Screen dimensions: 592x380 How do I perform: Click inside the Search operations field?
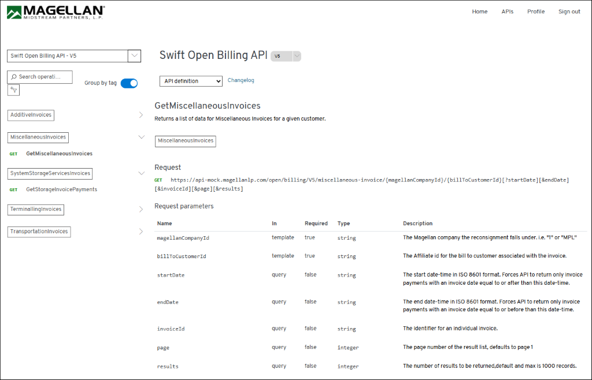43,77
